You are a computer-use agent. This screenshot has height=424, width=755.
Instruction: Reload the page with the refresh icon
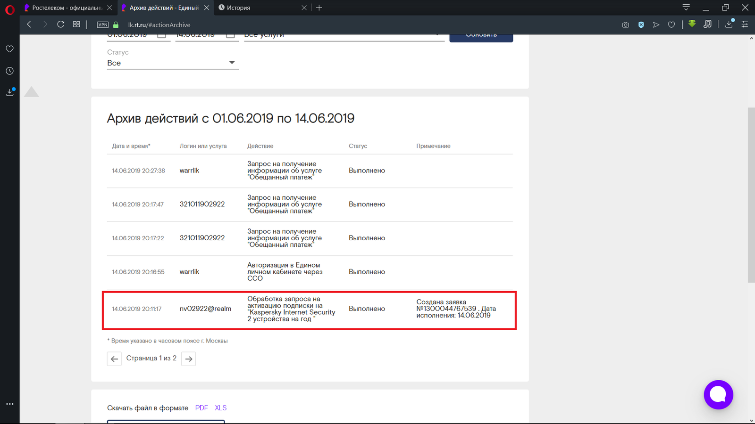[61, 24]
